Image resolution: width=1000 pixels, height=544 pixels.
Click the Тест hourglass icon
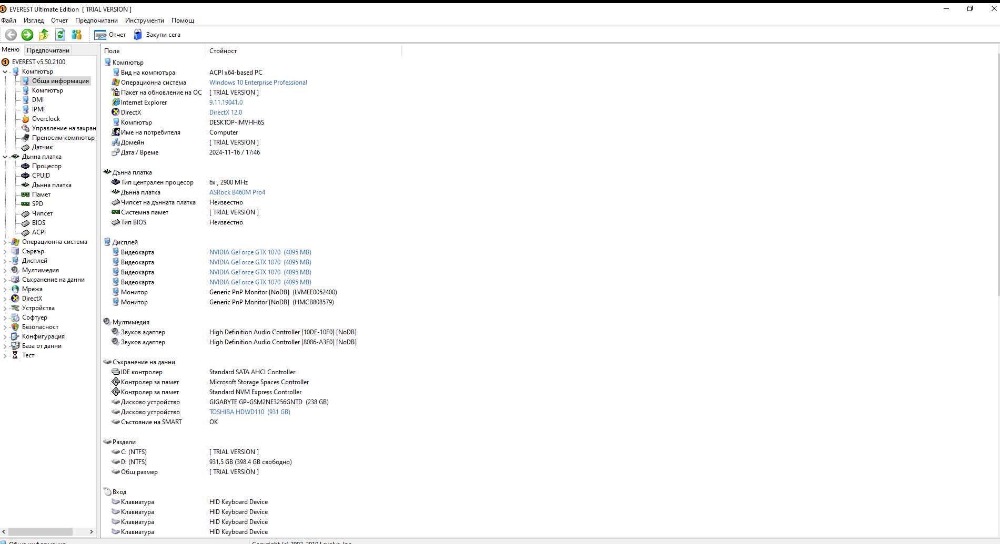click(15, 355)
